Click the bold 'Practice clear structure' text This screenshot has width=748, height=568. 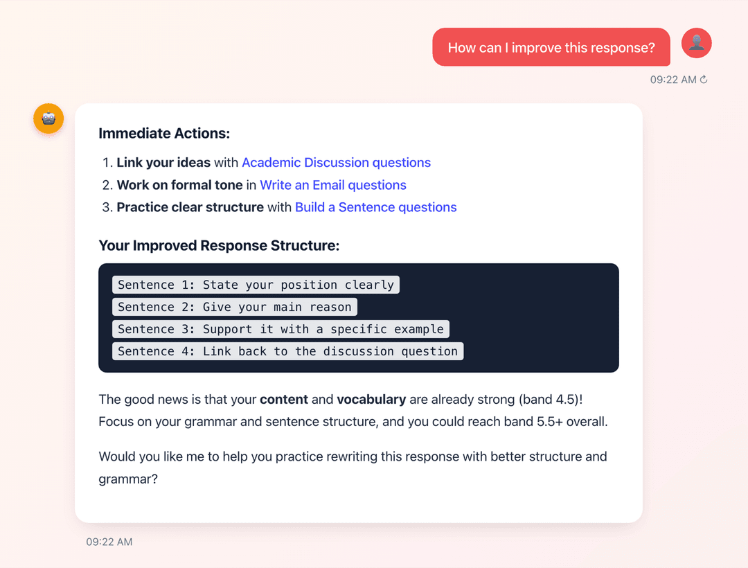point(190,207)
